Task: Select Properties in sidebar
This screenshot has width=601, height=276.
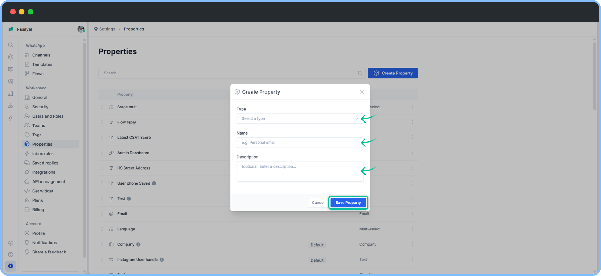Action: (50, 144)
